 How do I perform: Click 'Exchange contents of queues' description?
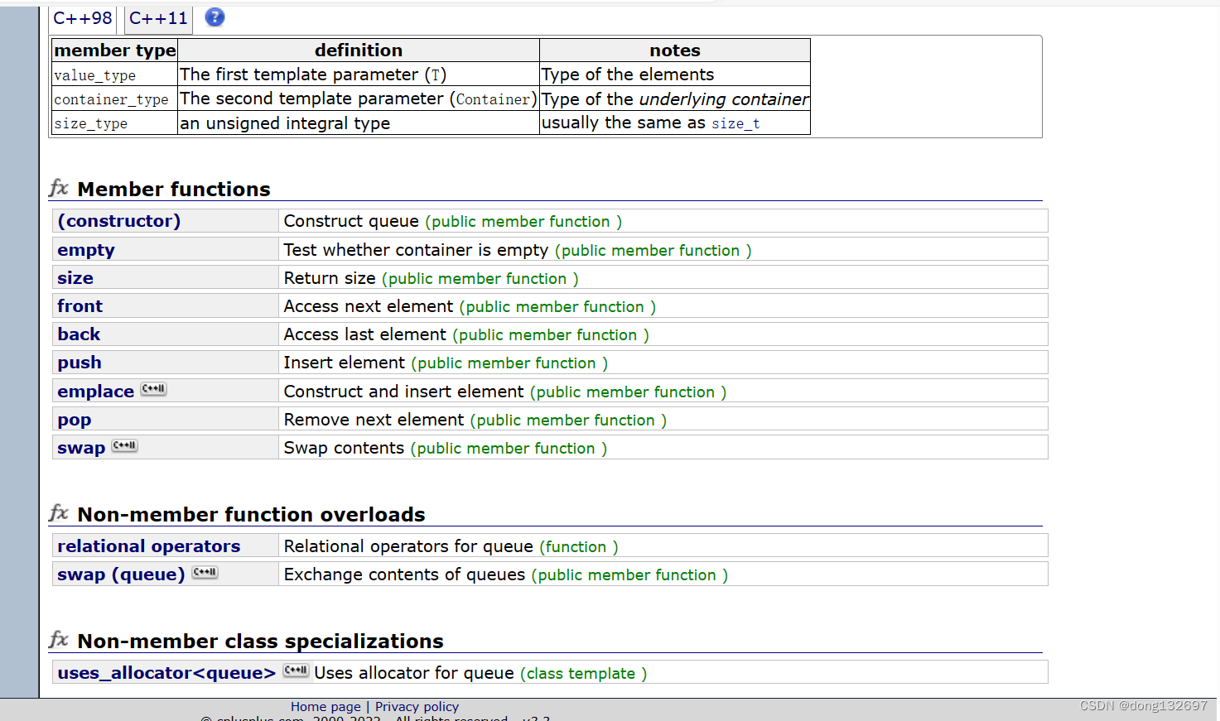[x=404, y=574]
